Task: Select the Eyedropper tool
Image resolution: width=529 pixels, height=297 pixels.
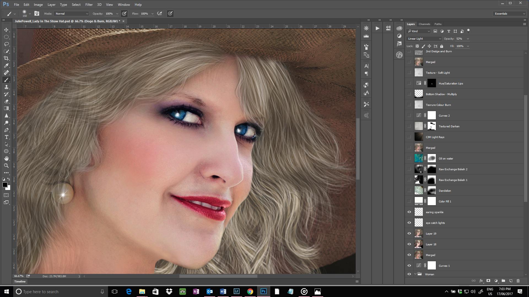Action: pos(6,65)
